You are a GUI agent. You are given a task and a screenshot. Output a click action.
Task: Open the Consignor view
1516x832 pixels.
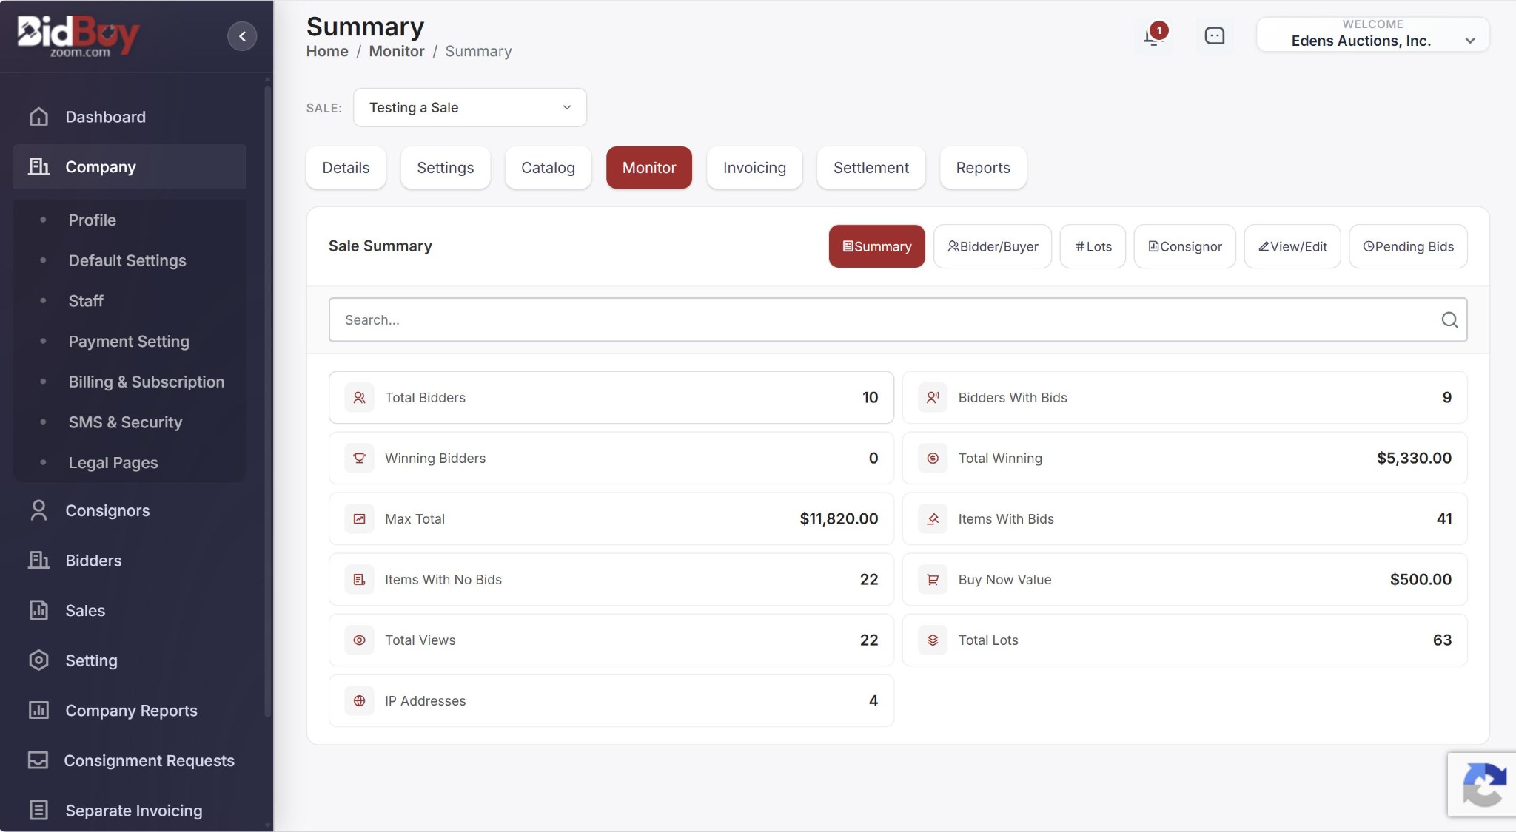[x=1184, y=246]
